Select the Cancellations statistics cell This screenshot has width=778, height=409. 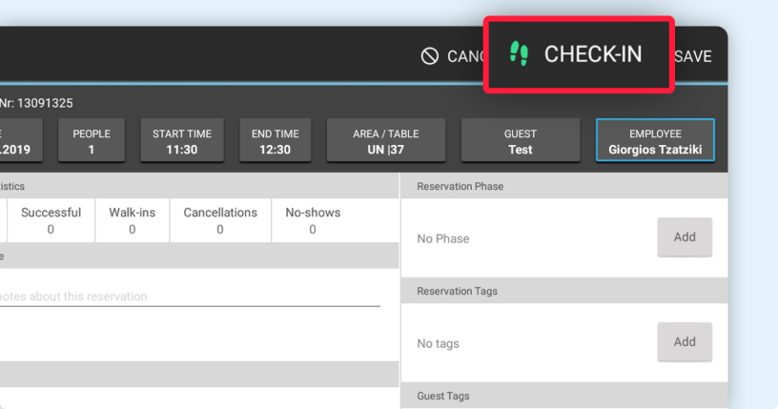pos(219,220)
